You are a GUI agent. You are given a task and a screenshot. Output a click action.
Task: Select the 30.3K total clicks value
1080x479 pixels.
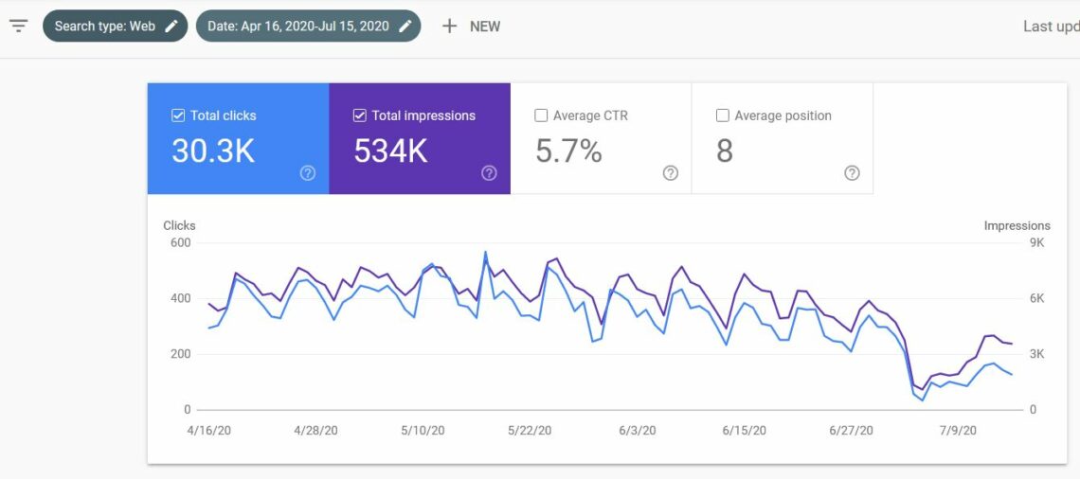tap(213, 151)
